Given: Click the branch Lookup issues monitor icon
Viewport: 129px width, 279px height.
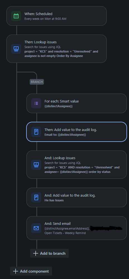Looking at the screenshot, I should pyautogui.click(x=36, y=164).
